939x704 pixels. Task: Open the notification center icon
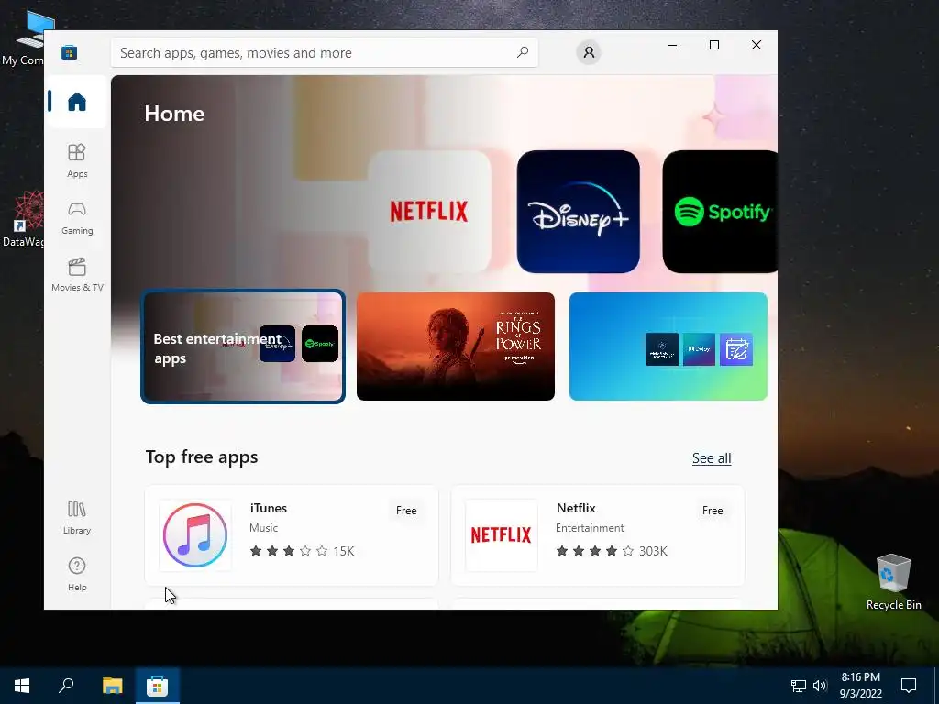click(909, 686)
